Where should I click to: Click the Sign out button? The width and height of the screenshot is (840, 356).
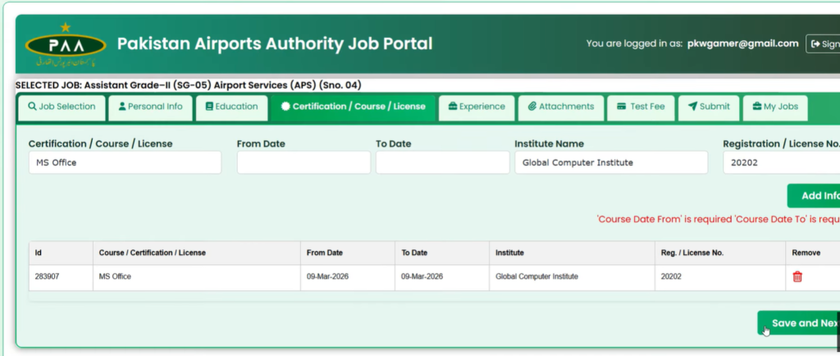[823, 44]
